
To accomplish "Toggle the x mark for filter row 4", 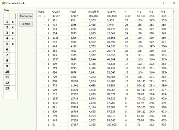I will pyautogui.click(x=13, y=38).
